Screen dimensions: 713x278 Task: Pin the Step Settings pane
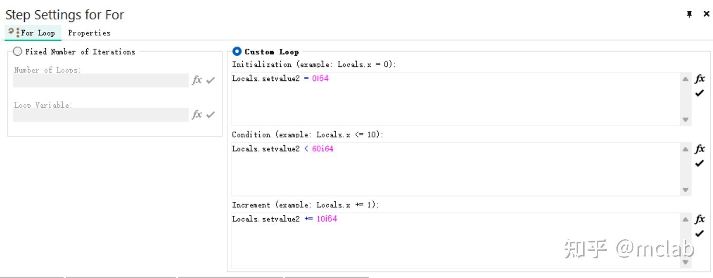coord(689,14)
